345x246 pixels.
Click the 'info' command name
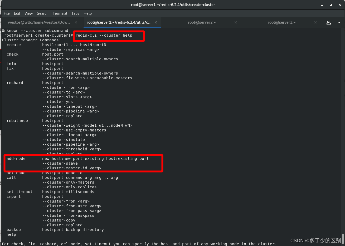point(11,64)
